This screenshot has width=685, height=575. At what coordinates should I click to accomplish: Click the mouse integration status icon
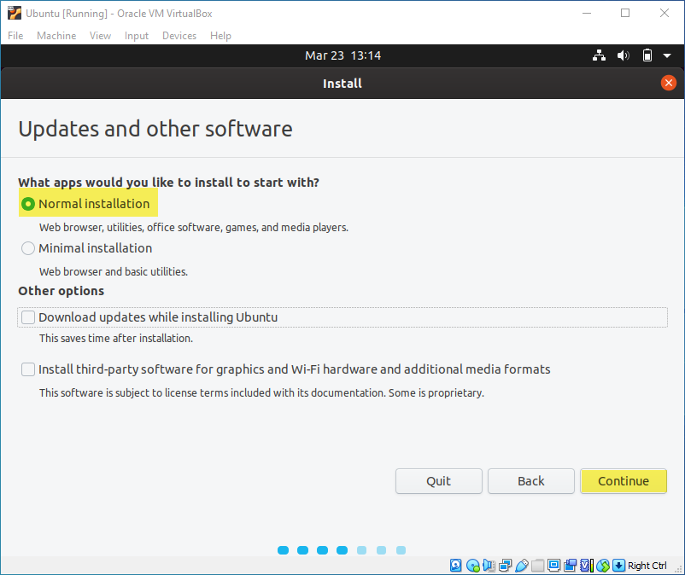point(603,566)
